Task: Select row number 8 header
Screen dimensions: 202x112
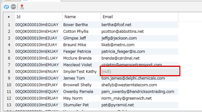Action: point(9,72)
